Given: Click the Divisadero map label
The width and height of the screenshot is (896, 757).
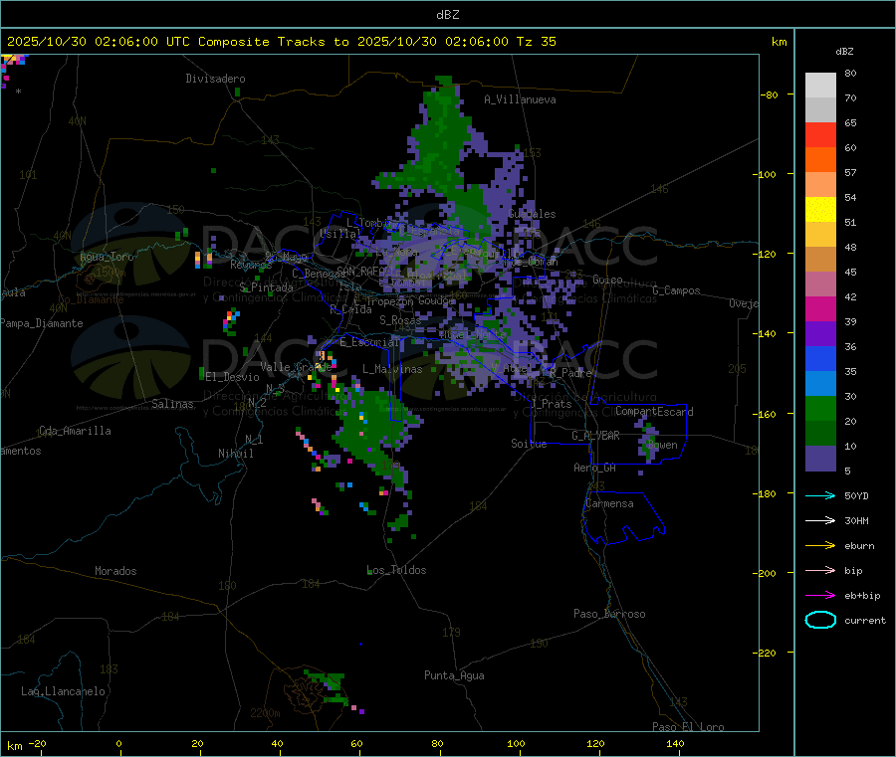Looking at the screenshot, I should (x=215, y=79).
